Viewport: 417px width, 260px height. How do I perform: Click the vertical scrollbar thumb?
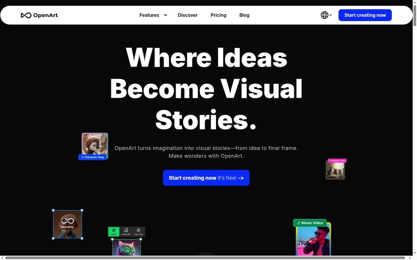(414, 15)
